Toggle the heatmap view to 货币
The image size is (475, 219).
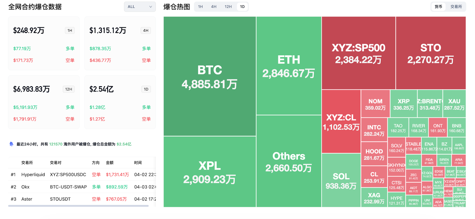[438, 7]
